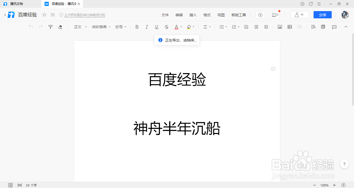
Task: Go back with the left chevron
Action: click(5, 15)
